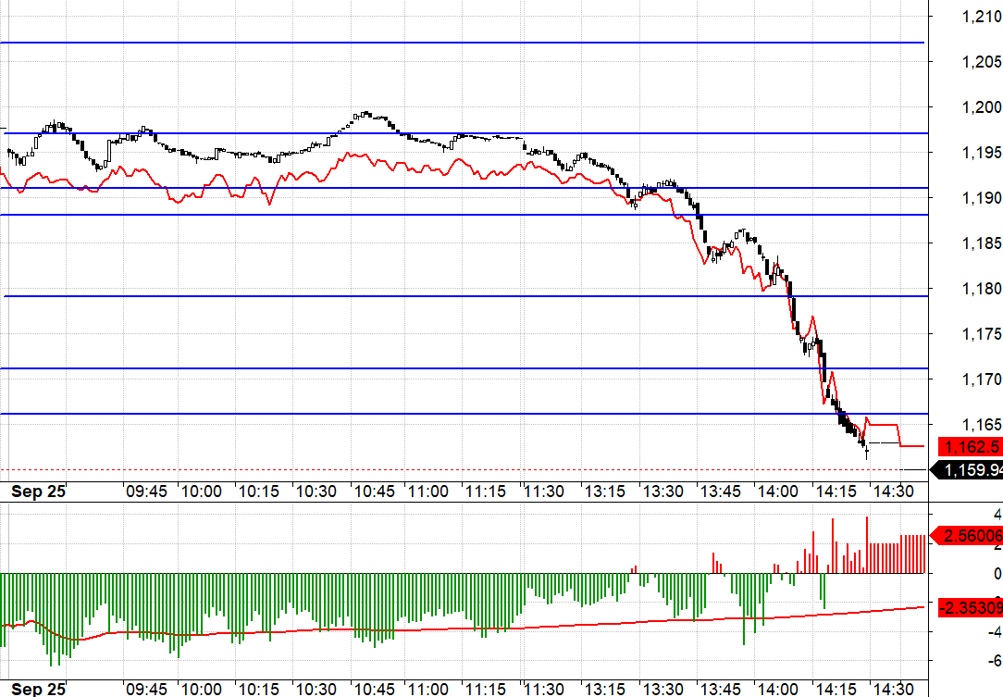Image resolution: width=1003 pixels, height=697 pixels.
Task: Click 14:30 on the bottom time axis
Action: 889,690
